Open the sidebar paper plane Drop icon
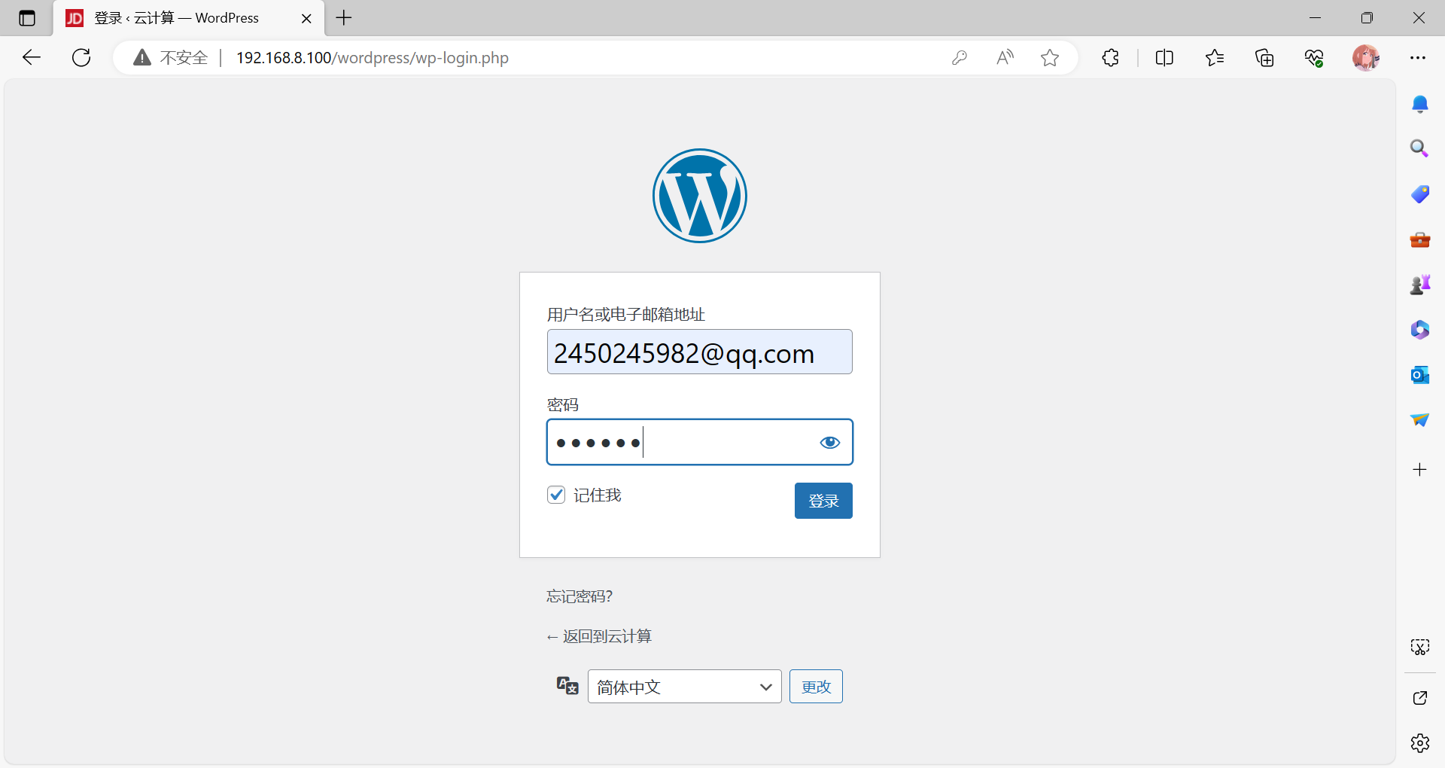The width and height of the screenshot is (1445, 768). [x=1420, y=419]
